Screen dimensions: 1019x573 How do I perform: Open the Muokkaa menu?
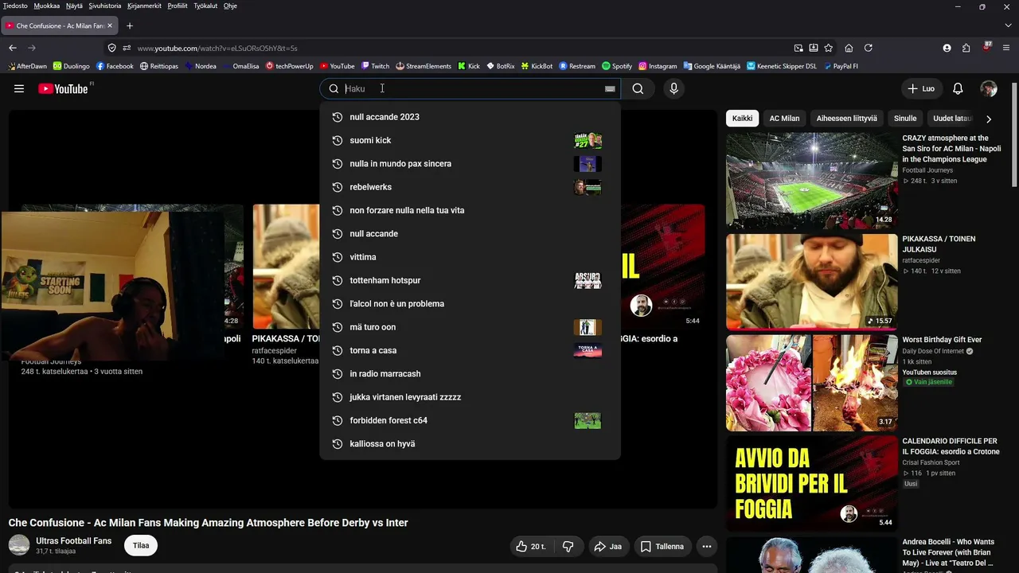point(47,6)
